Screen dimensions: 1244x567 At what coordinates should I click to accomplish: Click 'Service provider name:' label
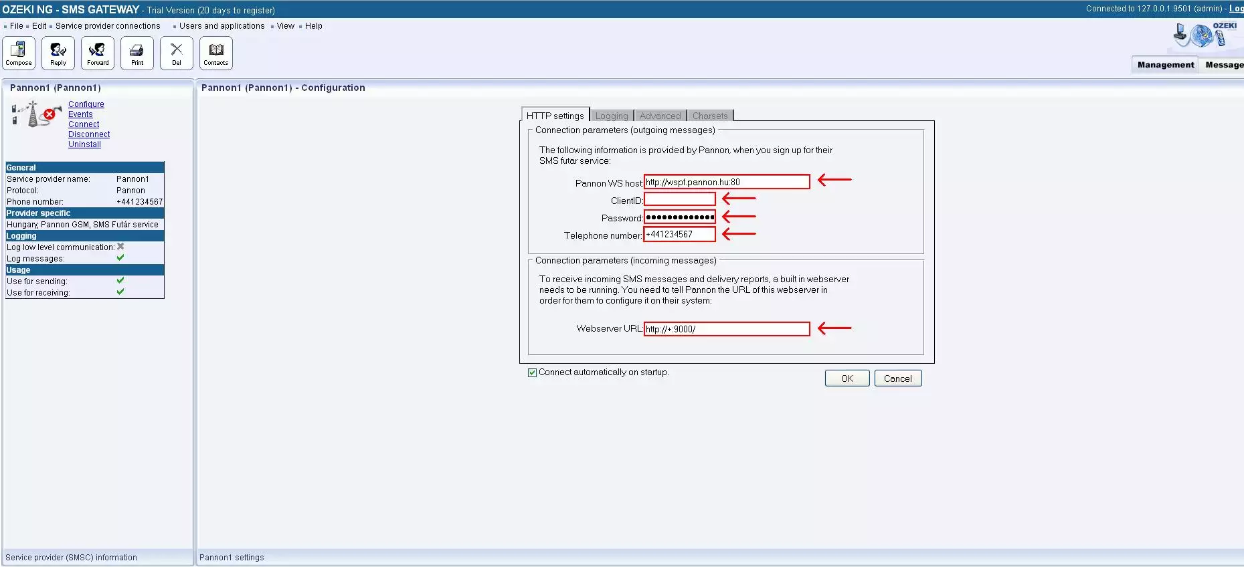click(x=48, y=179)
